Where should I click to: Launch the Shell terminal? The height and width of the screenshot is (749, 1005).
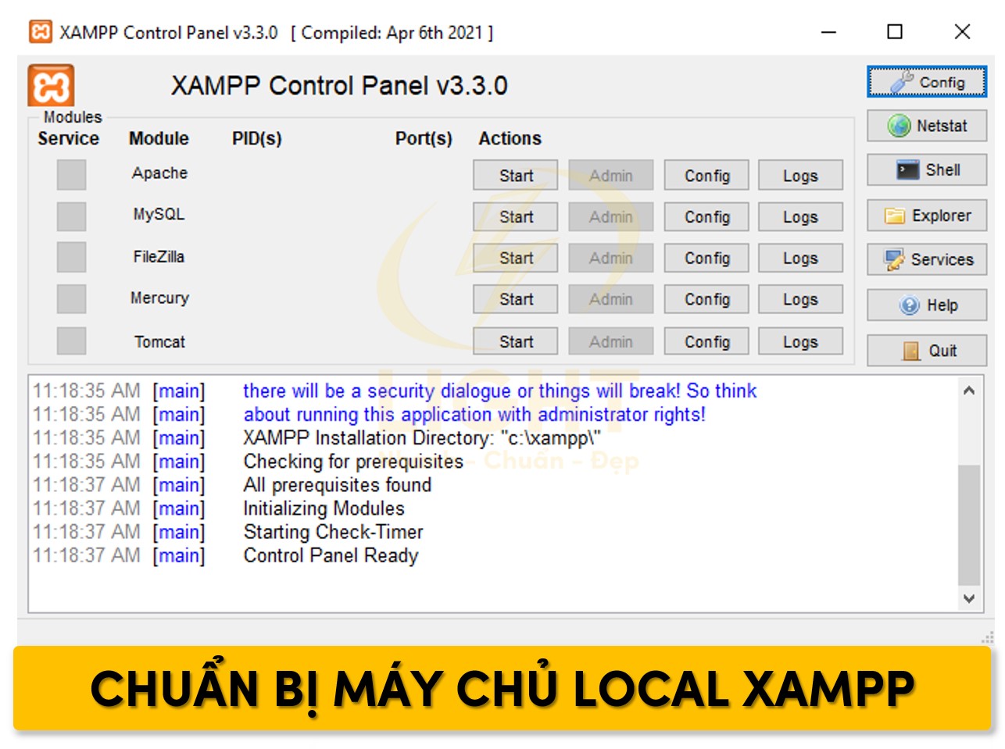[926, 170]
